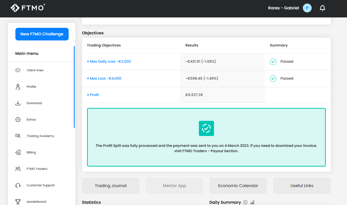Click the Download arrow icon
Image resolution: width=347 pixels, height=205 pixels.
18,103
